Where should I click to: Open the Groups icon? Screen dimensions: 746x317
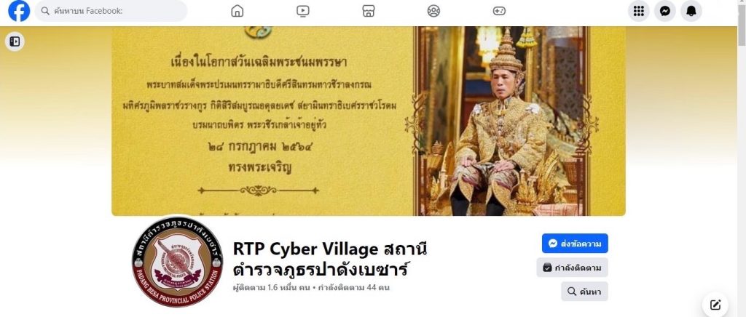pyautogui.click(x=433, y=11)
